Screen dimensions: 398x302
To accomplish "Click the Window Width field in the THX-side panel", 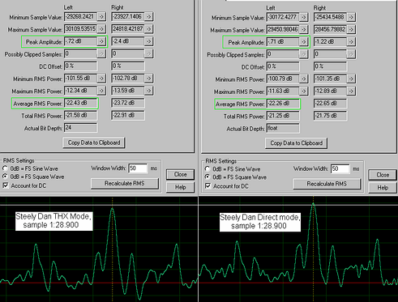I will [138, 168].
